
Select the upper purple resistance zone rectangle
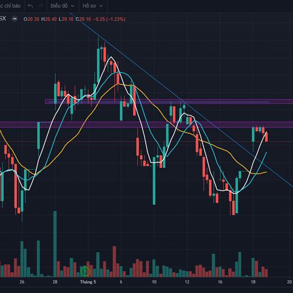tap(169, 102)
